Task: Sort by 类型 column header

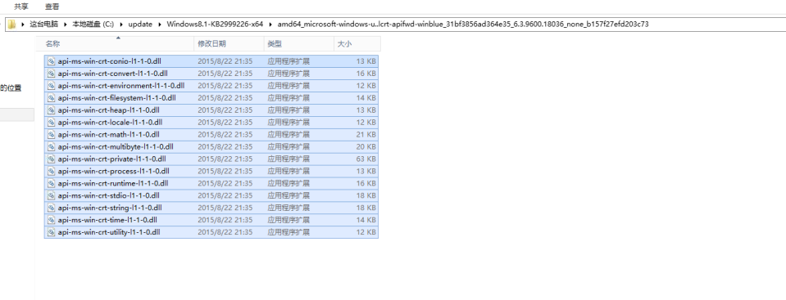Action: [299, 44]
